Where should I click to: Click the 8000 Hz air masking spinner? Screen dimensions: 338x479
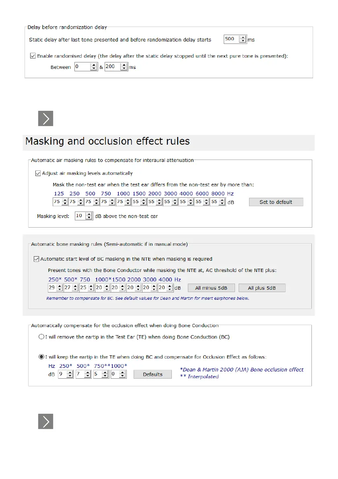click(222, 202)
